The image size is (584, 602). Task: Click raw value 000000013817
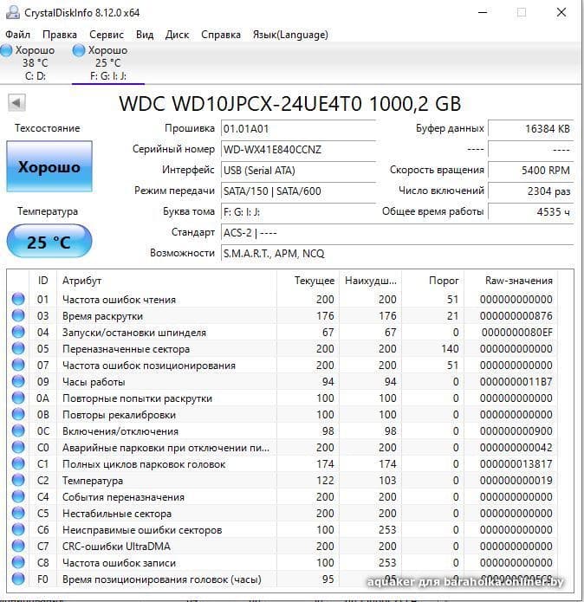pyautogui.click(x=516, y=464)
